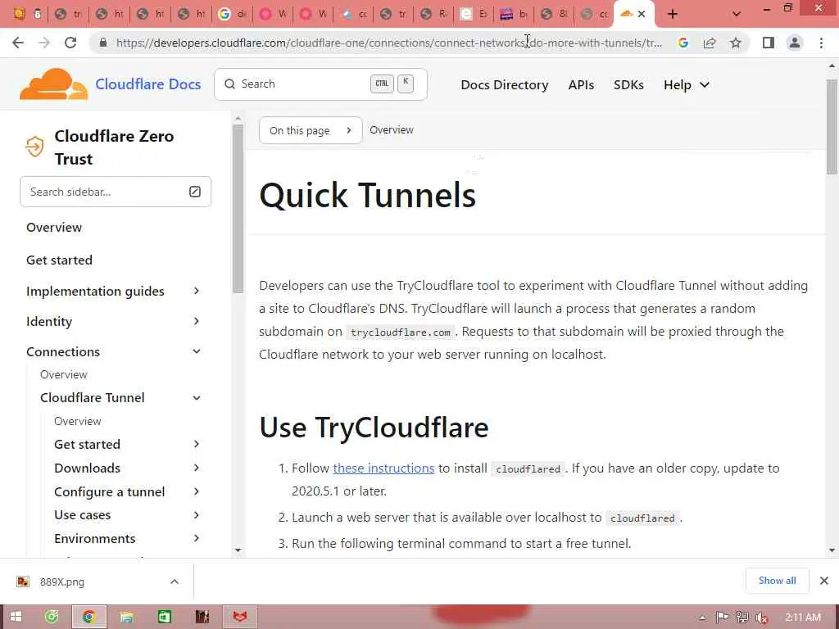
Task: Collapse the Cloudflare Tunnel section
Action: (197, 397)
